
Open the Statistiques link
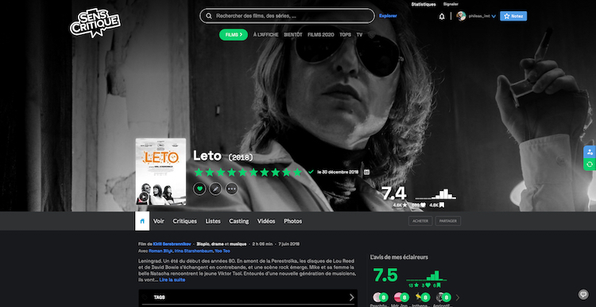click(x=423, y=4)
